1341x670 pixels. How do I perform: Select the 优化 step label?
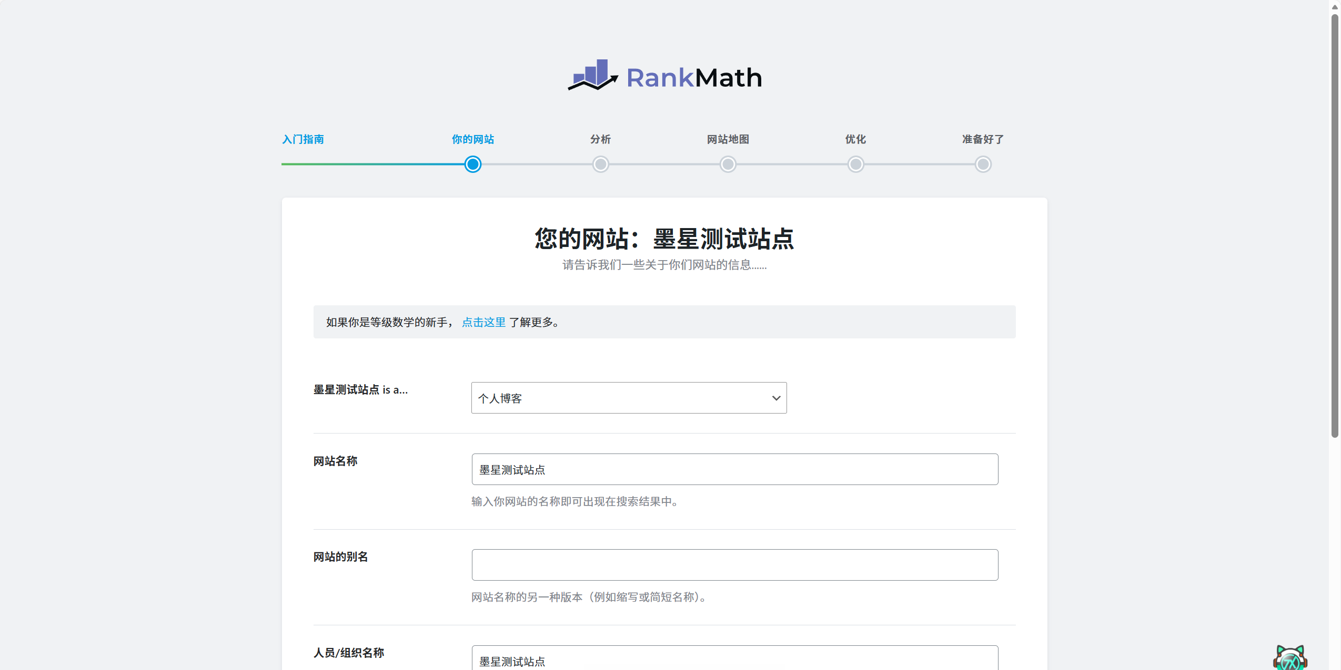(x=855, y=139)
